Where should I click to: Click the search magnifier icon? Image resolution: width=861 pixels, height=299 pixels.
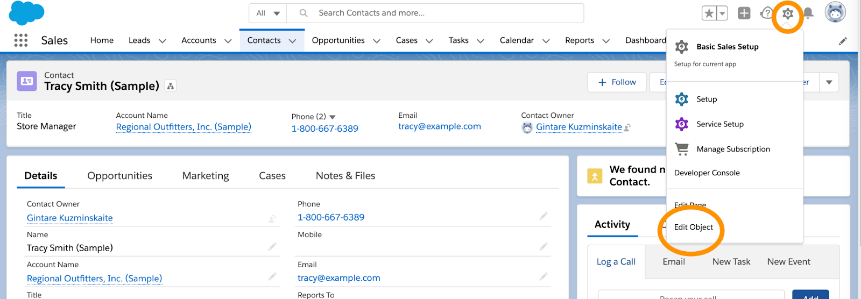[304, 13]
